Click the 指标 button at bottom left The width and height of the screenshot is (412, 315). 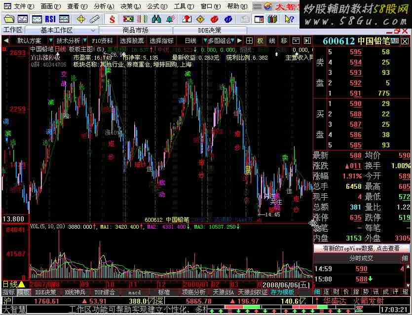click(x=9, y=292)
